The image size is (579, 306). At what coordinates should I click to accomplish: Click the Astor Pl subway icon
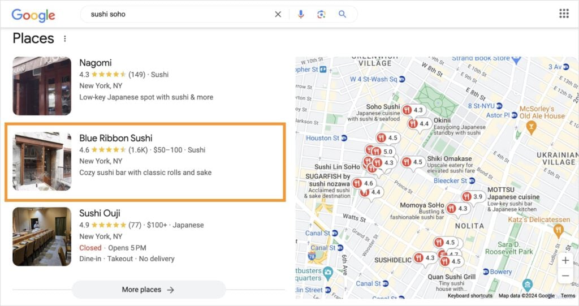coord(515,115)
